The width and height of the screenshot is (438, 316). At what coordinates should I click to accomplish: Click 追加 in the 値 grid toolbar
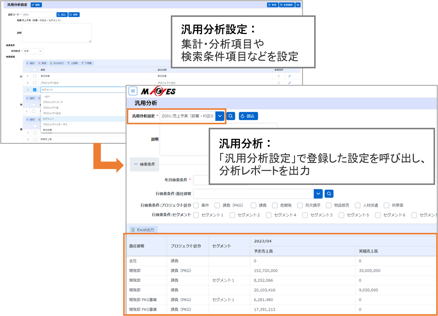[30, 120]
